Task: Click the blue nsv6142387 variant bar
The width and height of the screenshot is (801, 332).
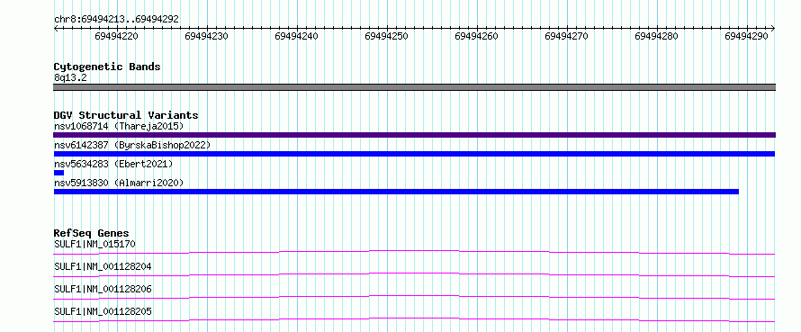Action: 414,154
